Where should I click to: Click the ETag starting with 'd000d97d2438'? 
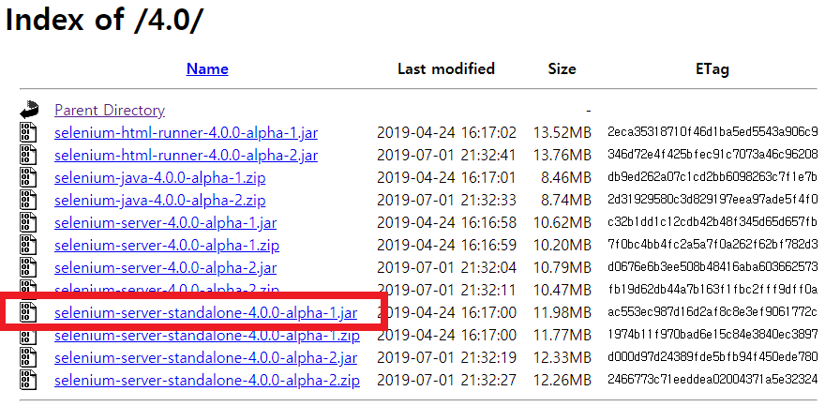(712, 357)
